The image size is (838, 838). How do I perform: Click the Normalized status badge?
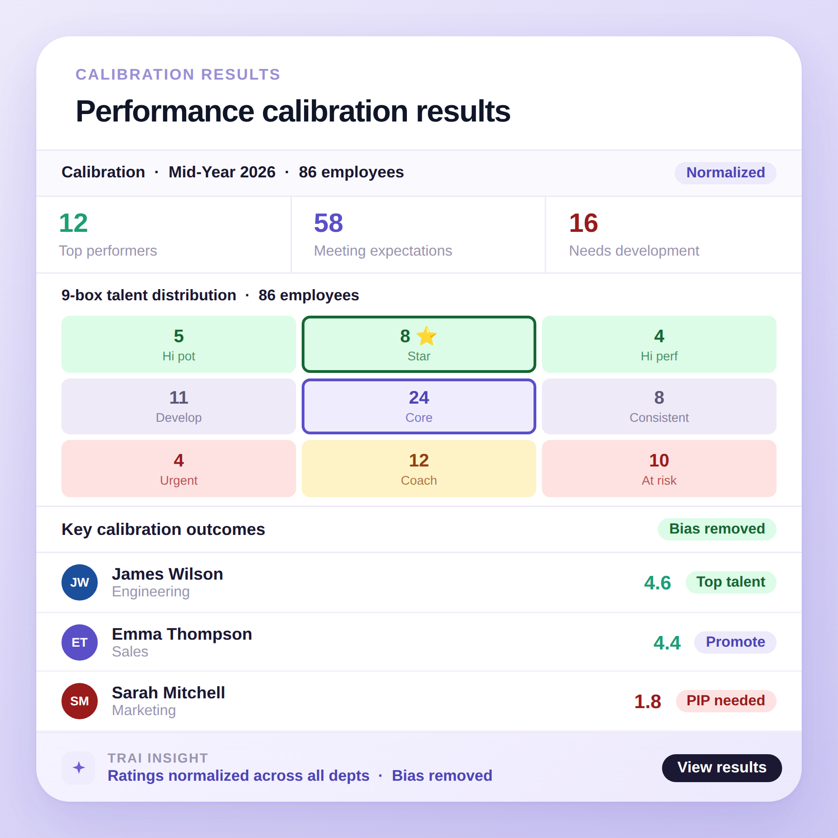pos(725,173)
